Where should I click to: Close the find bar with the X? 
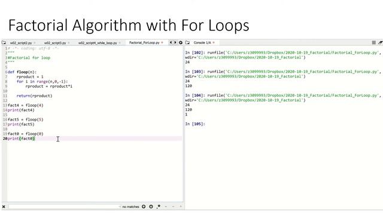(4, 207)
